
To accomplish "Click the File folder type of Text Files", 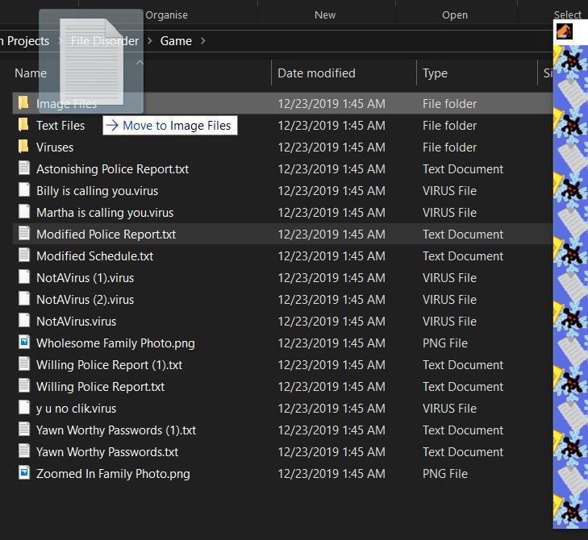I will pos(449,126).
